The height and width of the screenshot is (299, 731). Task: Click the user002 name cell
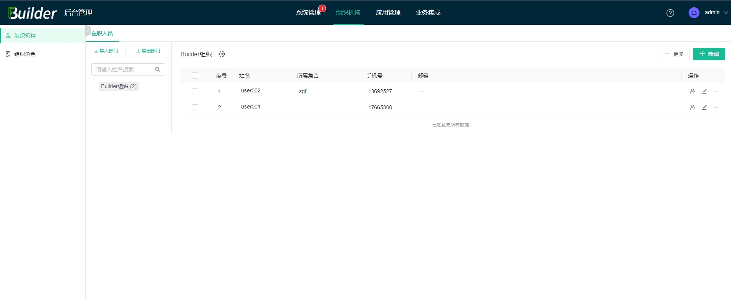[251, 91]
